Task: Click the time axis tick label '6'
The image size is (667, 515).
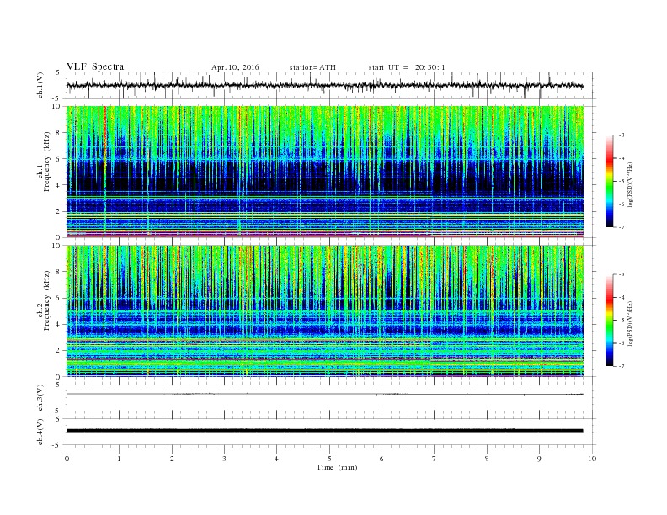Action: coord(382,459)
